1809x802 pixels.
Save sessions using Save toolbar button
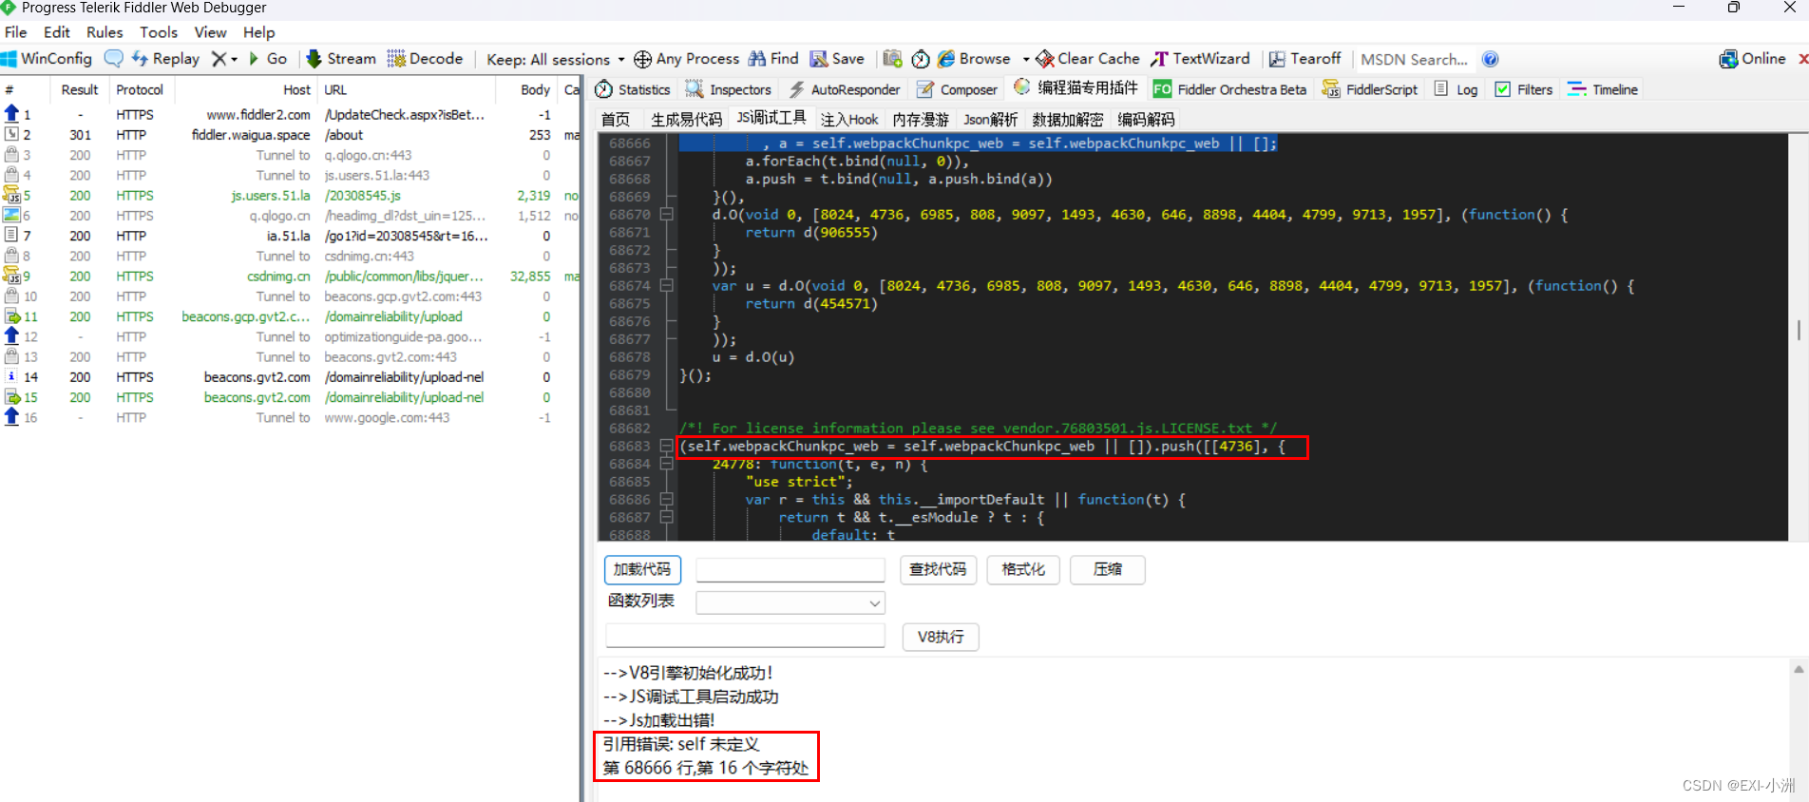pyautogui.click(x=837, y=59)
